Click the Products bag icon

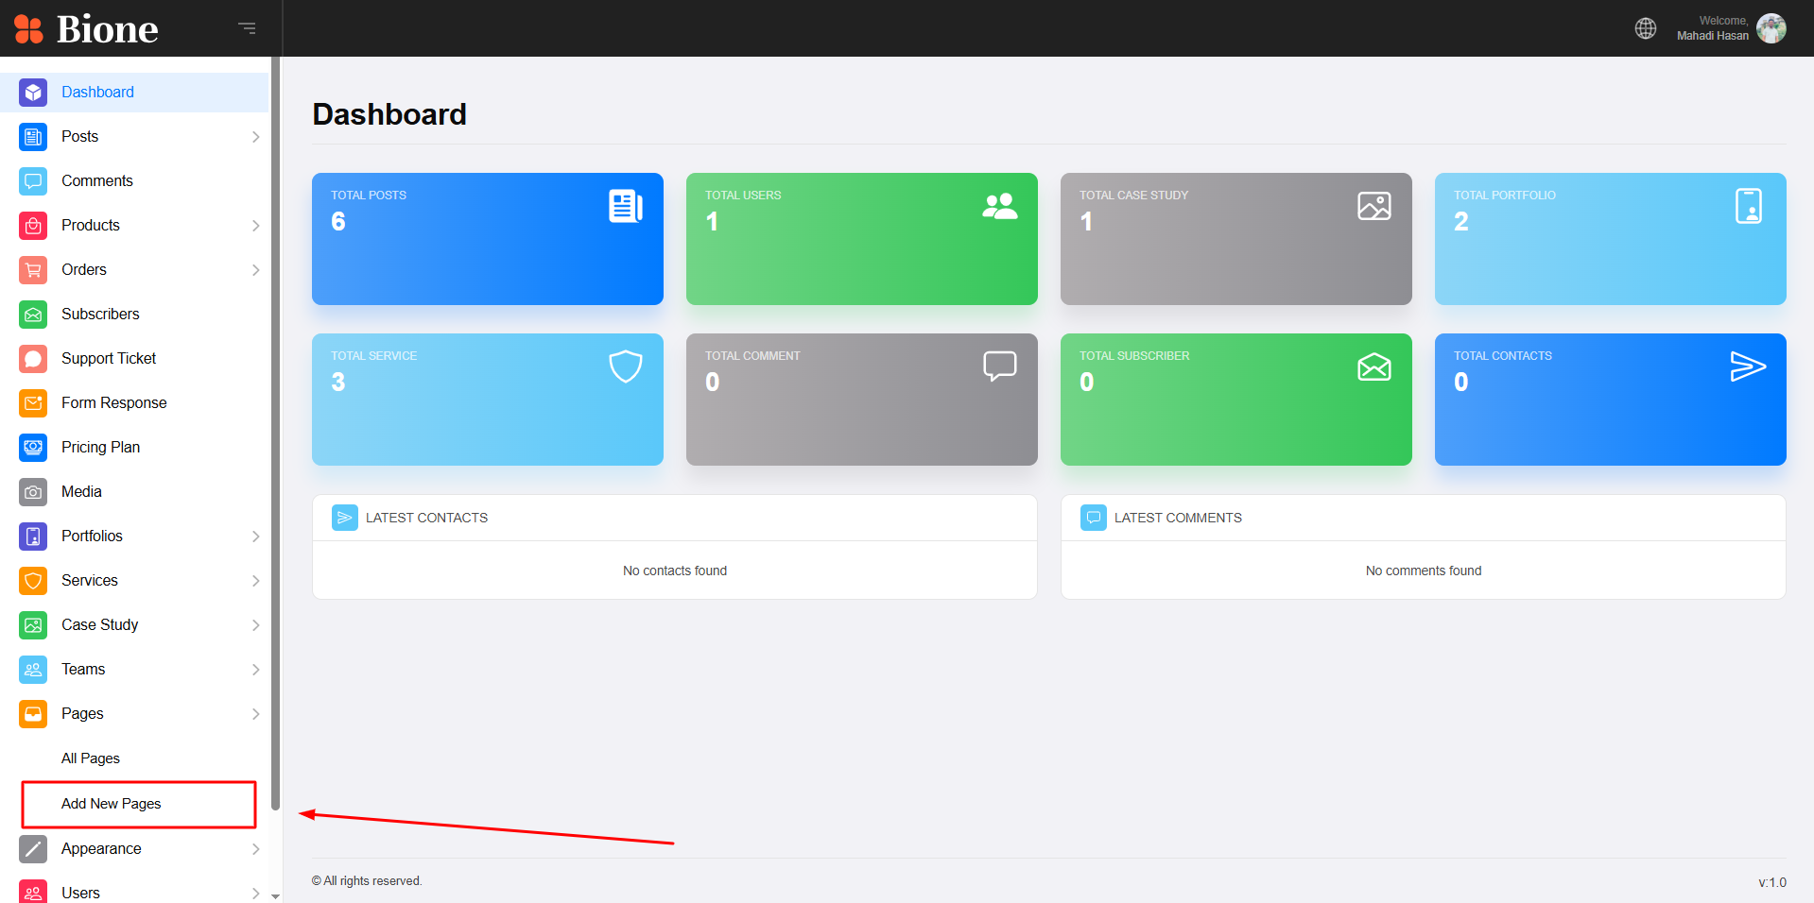tap(33, 226)
